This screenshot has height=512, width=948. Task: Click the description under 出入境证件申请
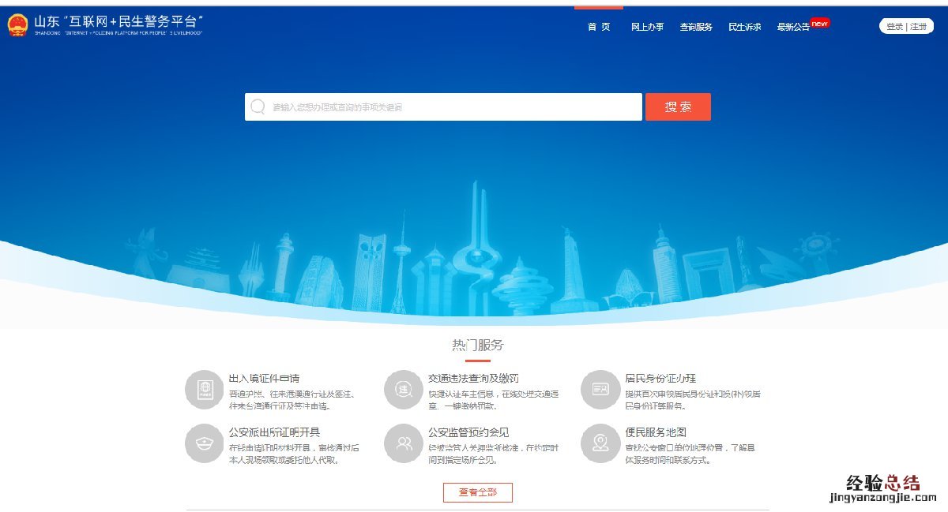(291, 400)
